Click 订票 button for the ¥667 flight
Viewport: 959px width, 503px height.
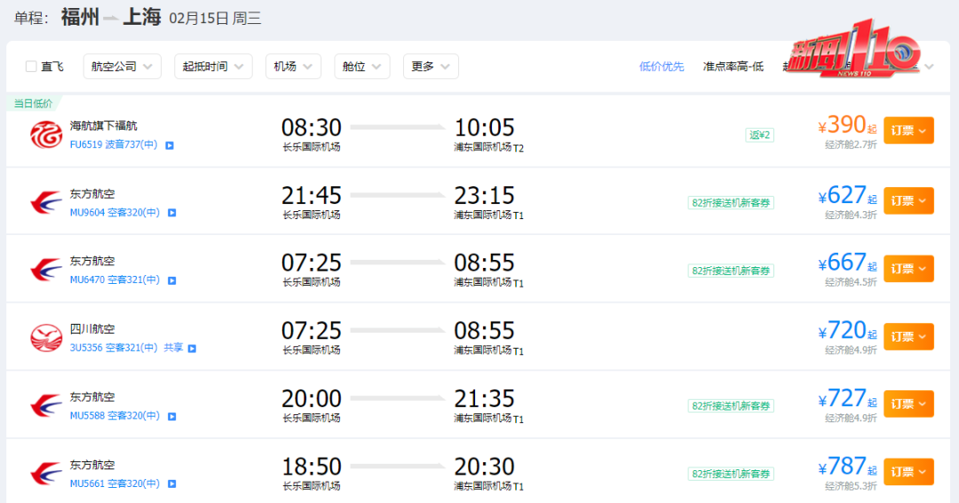[x=908, y=268]
